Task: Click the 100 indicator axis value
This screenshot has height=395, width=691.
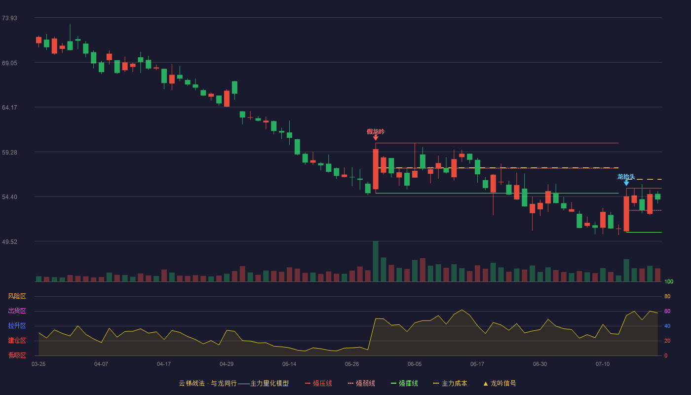Action: [669, 282]
